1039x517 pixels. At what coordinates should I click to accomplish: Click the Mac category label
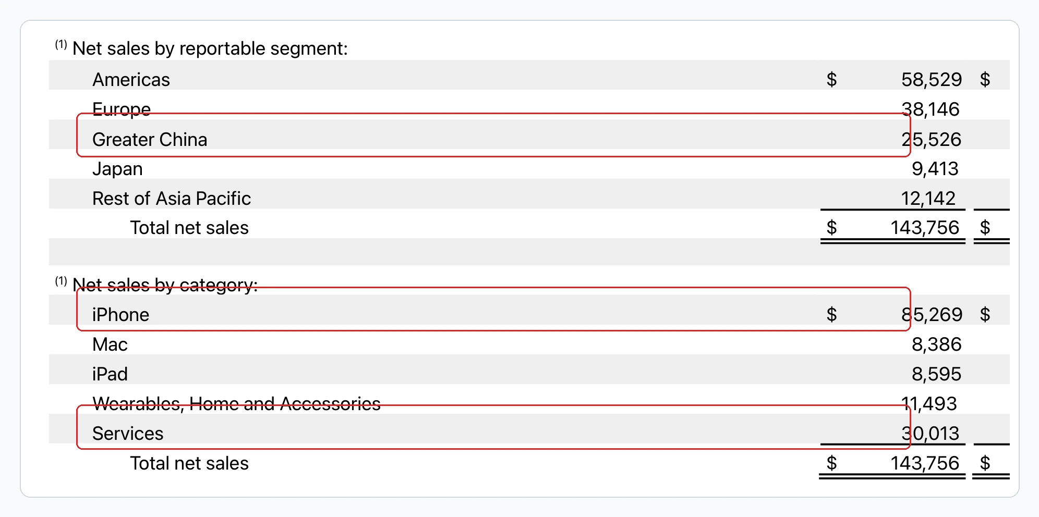110,344
